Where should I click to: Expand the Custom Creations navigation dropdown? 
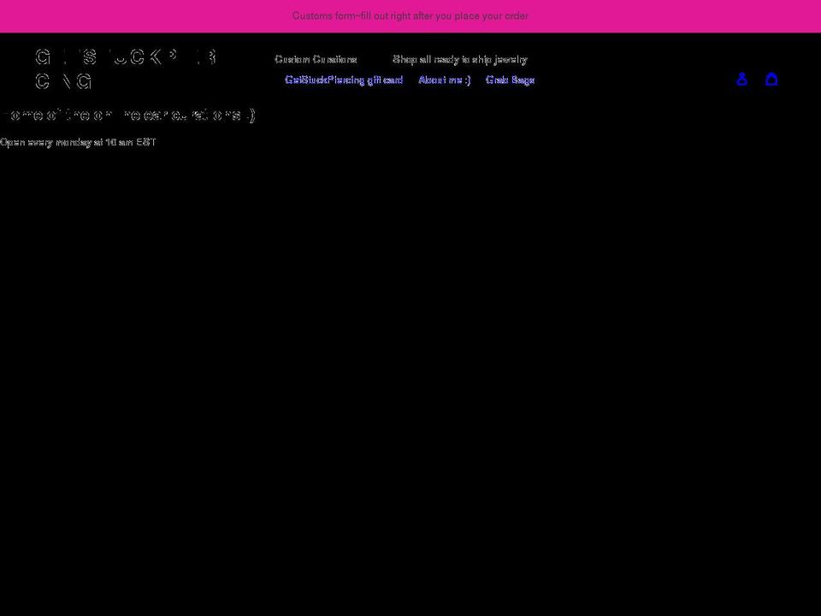coord(316,59)
